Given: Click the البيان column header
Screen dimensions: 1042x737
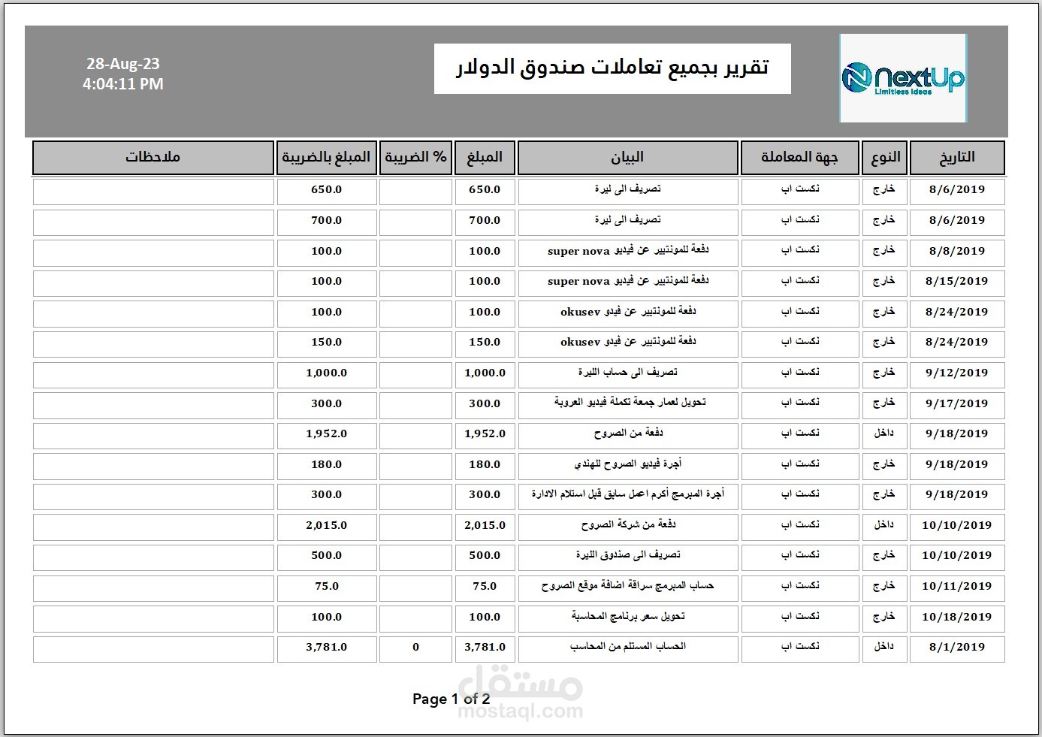Looking at the screenshot, I should pos(627,158).
